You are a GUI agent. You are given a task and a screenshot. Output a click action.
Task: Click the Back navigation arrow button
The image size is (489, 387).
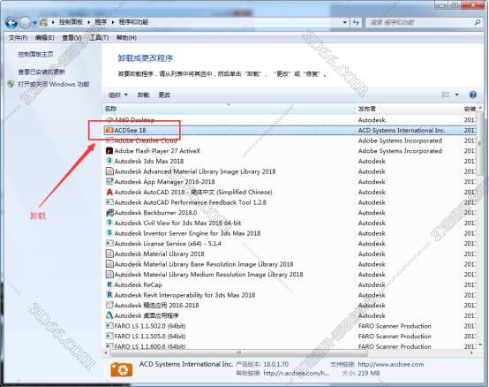(x=11, y=22)
